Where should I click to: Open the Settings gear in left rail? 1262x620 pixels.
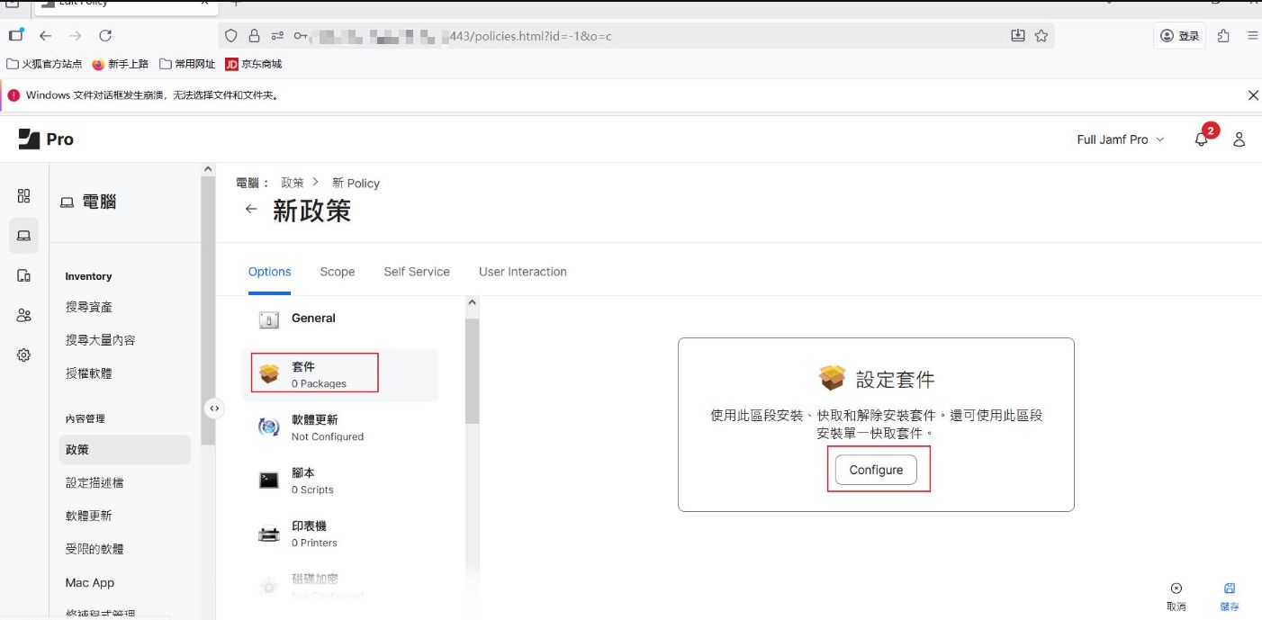[x=24, y=355]
